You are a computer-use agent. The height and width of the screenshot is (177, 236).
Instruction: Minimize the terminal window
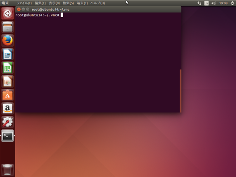tap(23, 9)
